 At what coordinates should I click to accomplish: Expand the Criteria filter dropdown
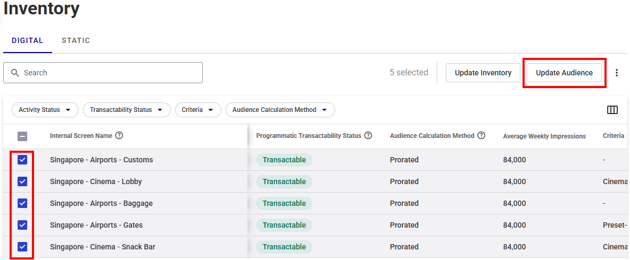point(197,110)
